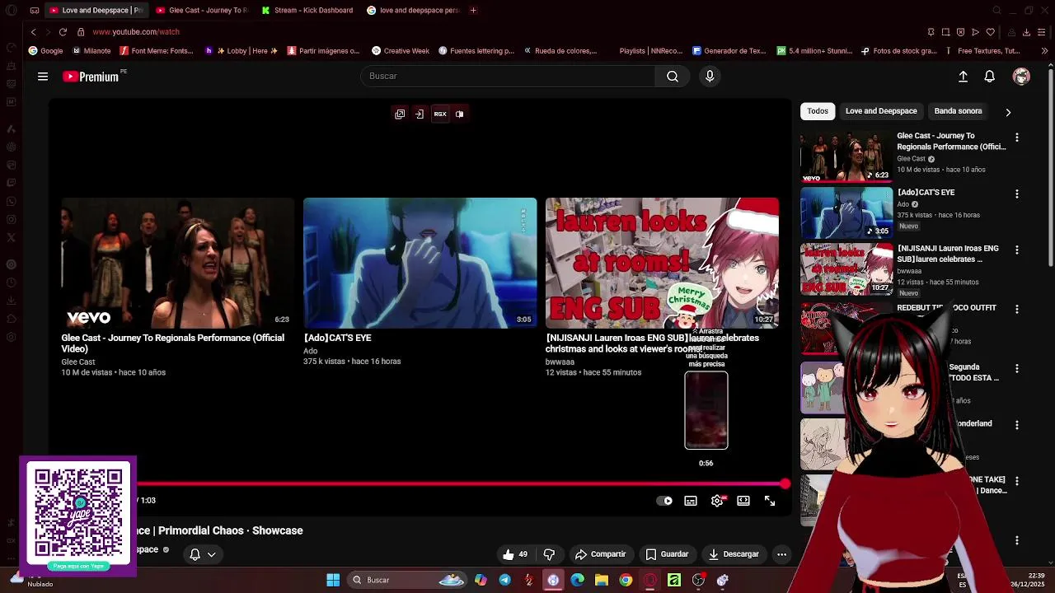Go to the YouTube Premium home logo
1055x593 pixels.
tap(92, 77)
